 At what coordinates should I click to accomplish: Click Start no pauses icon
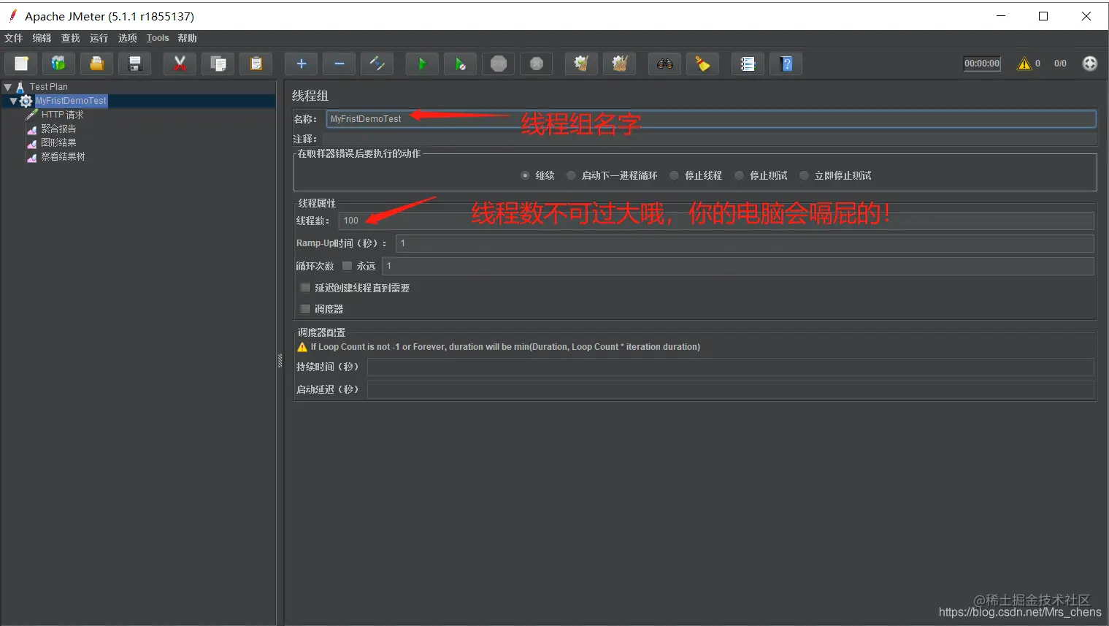pos(460,64)
